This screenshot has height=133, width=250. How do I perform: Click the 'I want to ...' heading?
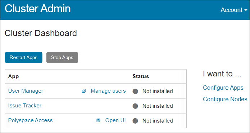click(x=222, y=74)
